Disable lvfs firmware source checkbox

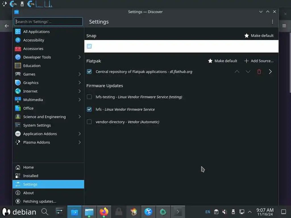[x=89, y=109]
